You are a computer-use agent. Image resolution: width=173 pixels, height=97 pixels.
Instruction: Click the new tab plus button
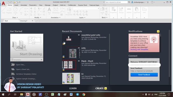(x=37, y=21)
